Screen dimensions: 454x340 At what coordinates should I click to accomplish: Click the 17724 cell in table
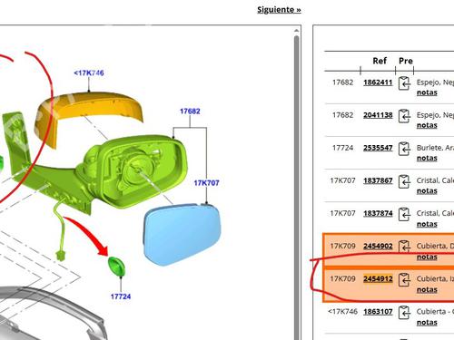pos(342,148)
